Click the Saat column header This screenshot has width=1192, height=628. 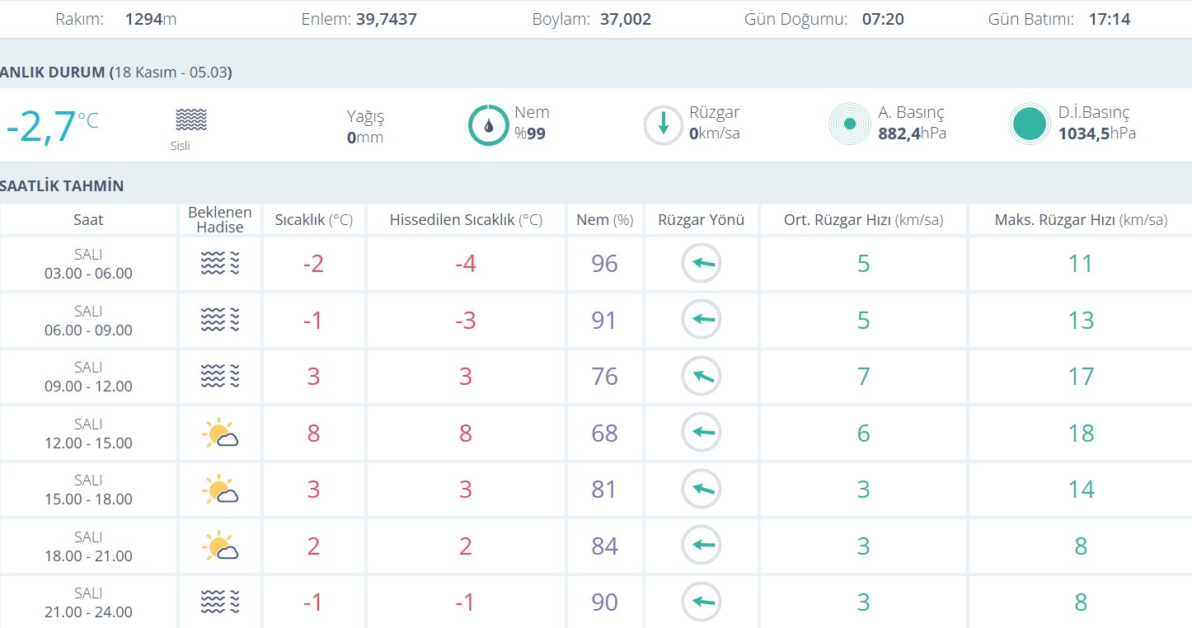coord(88,220)
